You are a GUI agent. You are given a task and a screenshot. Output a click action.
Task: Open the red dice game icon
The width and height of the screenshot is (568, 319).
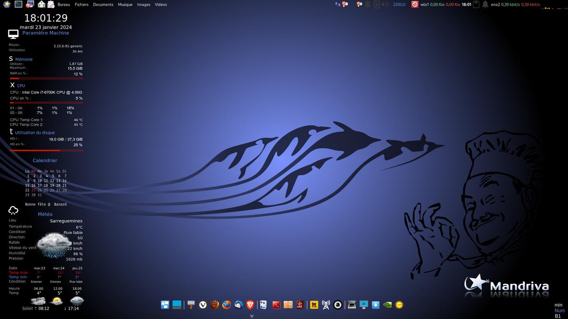point(276,305)
